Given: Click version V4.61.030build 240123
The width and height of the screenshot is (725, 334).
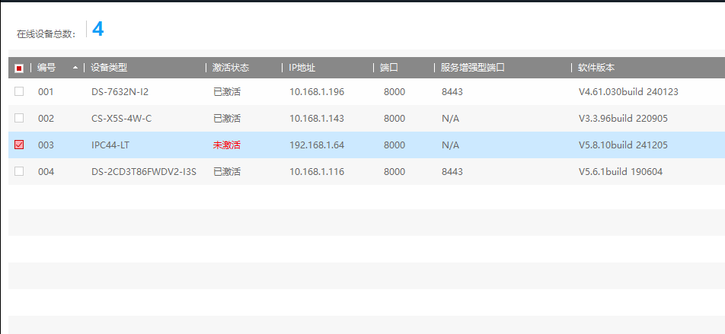Looking at the screenshot, I should pos(628,92).
